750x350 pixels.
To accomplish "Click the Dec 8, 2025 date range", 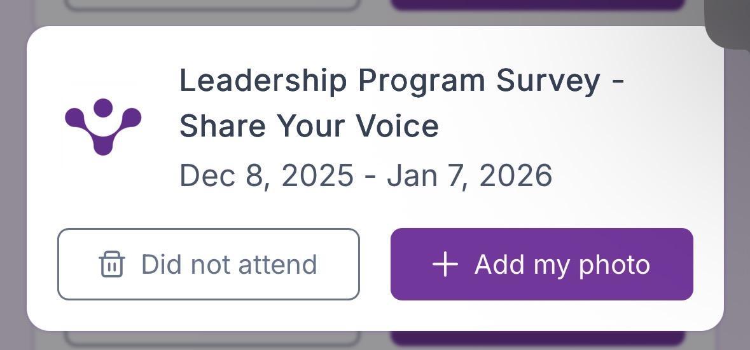I will click(366, 175).
